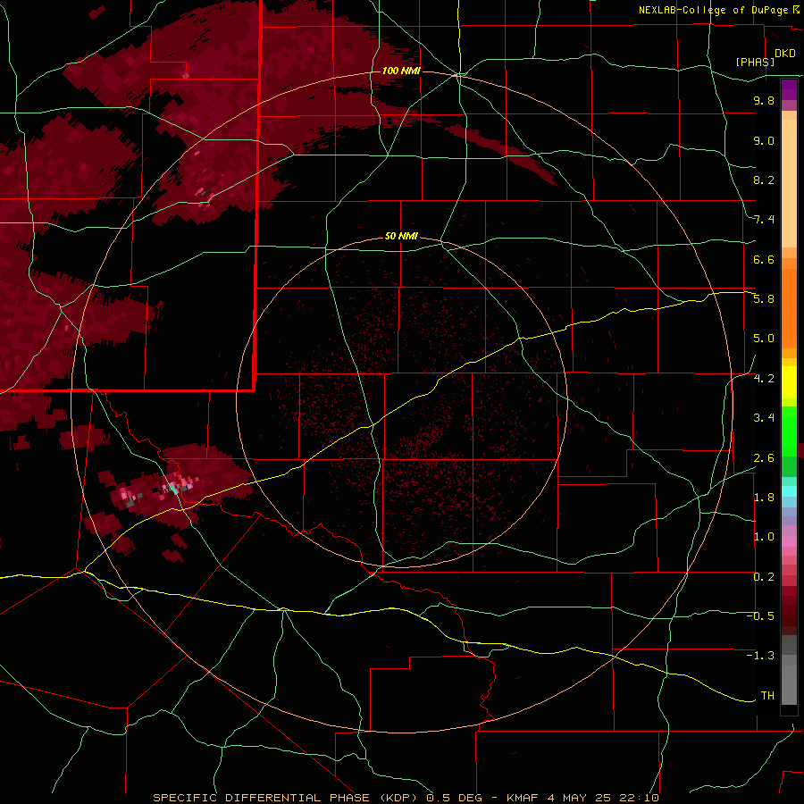The height and width of the screenshot is (804, 804).
Task: Click the 7.4 scale value
Action: 764,220
